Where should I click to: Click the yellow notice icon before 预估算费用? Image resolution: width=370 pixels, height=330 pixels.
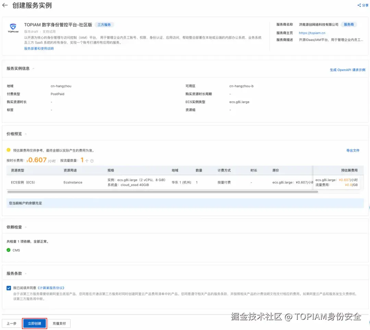click(x=9, y=150)
